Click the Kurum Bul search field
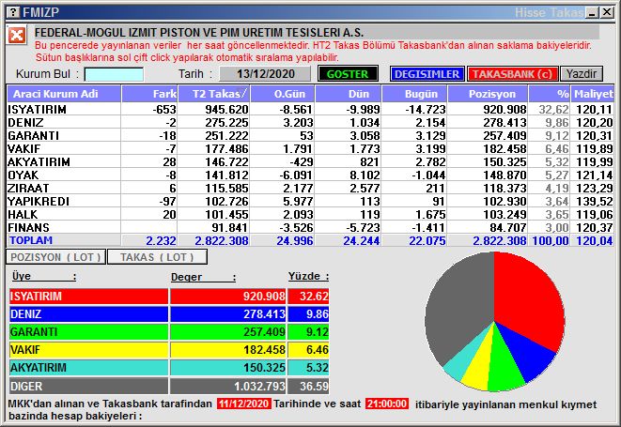Screen dimensions: 621x427 (x=114, y=74)
